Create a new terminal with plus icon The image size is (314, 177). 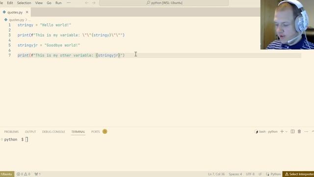(282, 132)
